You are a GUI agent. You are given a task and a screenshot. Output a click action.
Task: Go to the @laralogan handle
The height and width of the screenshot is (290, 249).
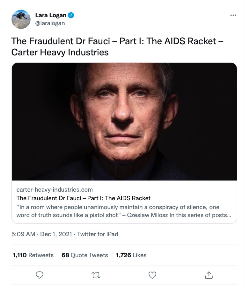(x=50, y=23)
